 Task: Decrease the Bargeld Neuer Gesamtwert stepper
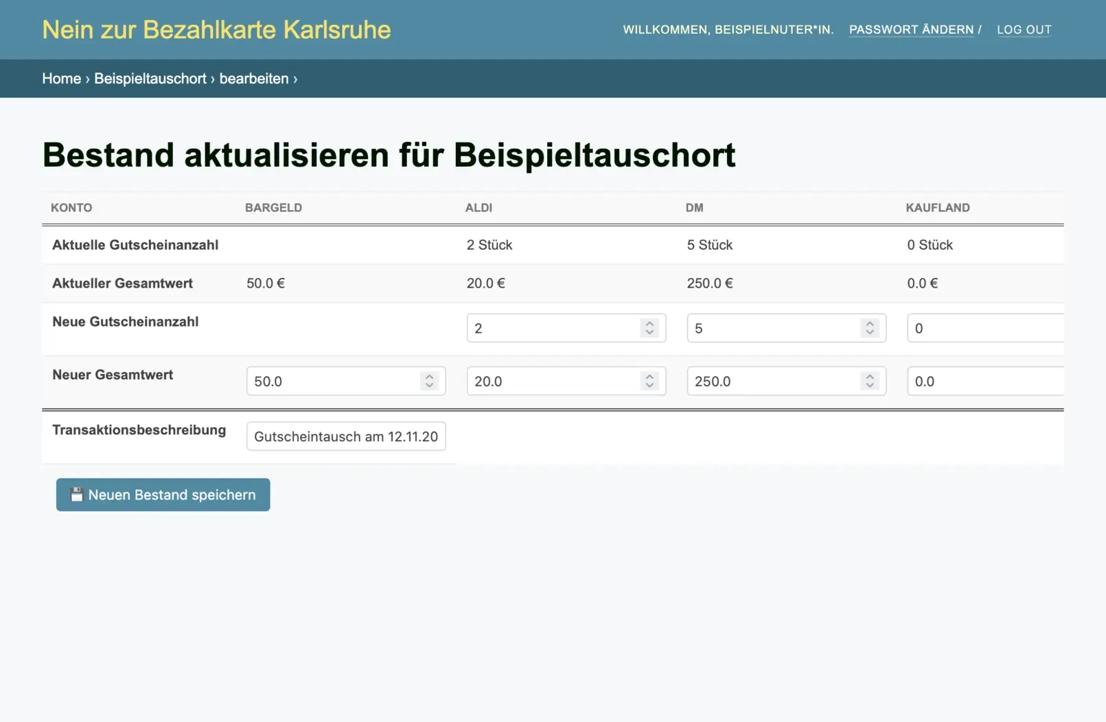[x=429, y=386]
